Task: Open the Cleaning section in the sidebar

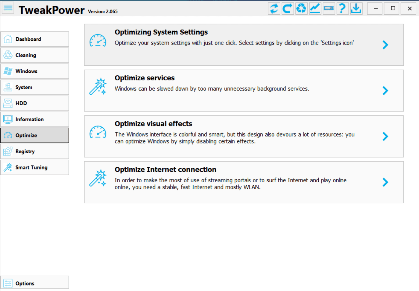Action: [35, 55]
